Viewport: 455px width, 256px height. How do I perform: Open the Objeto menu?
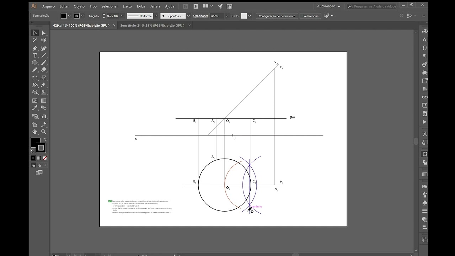[x=79, y=6]
